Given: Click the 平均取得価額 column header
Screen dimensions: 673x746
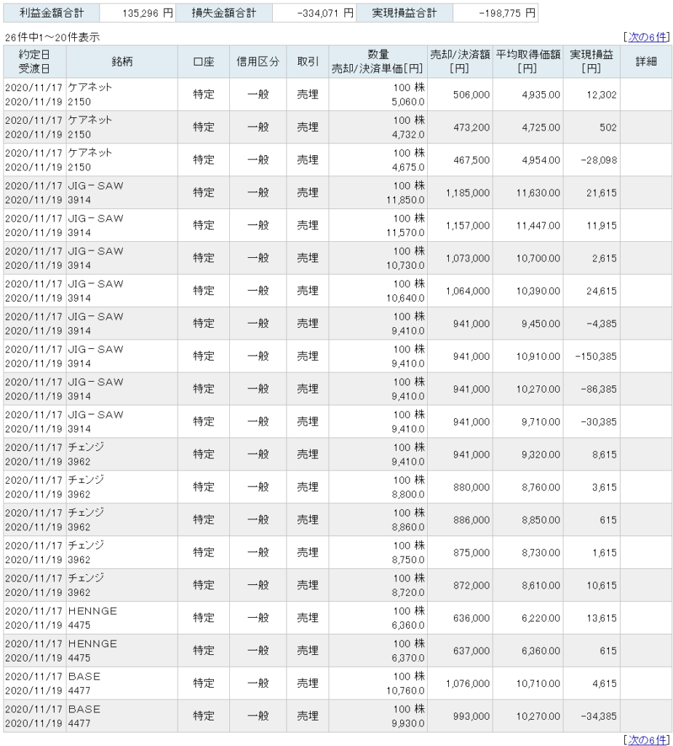Looking at the screenshot, I should point(527,61).
